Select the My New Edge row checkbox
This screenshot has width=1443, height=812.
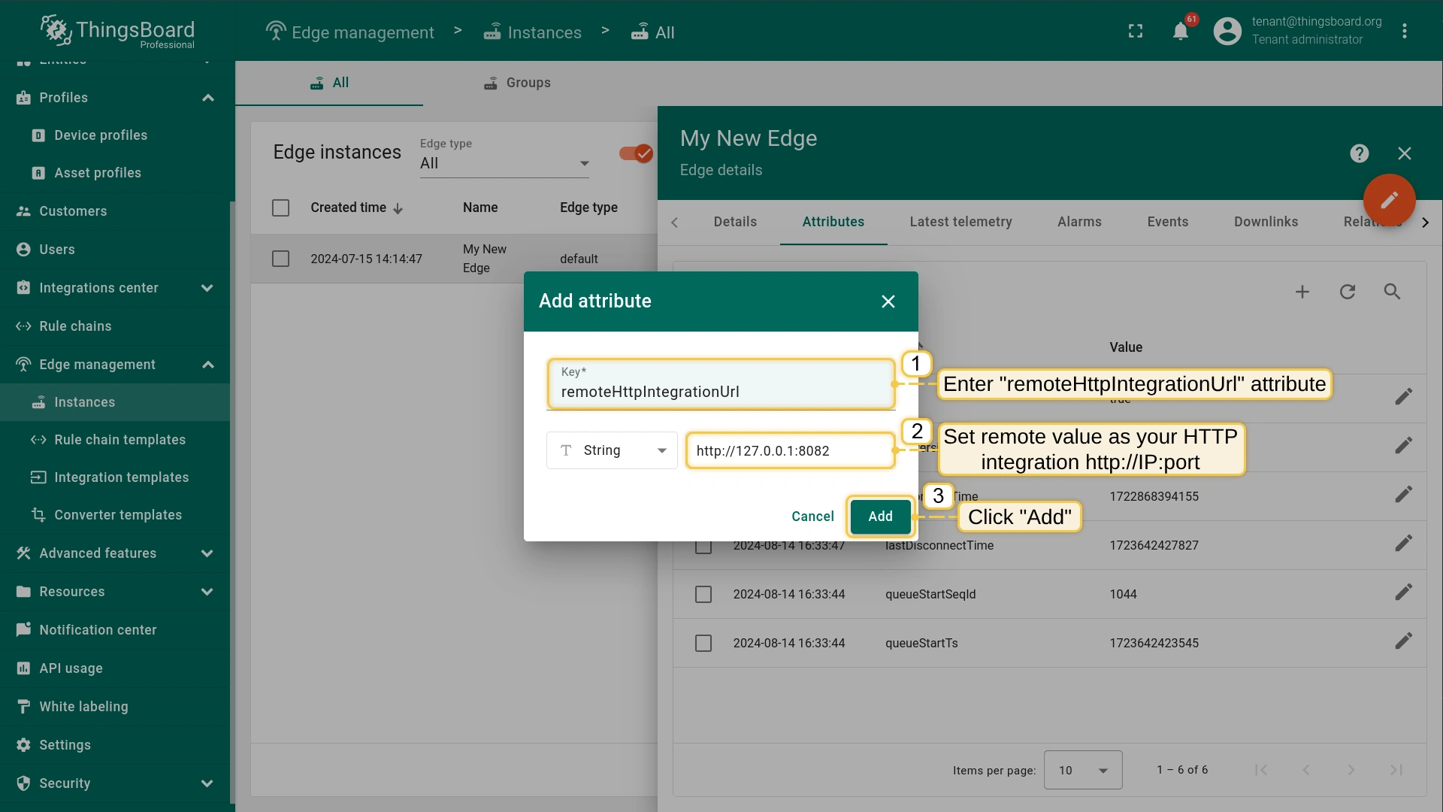tap(280, 259)
